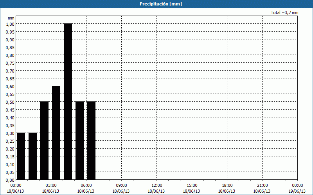Screen dimensions: 313x195
Task: Select the 0,90 y-axis value
Action: tap(10, 40)
